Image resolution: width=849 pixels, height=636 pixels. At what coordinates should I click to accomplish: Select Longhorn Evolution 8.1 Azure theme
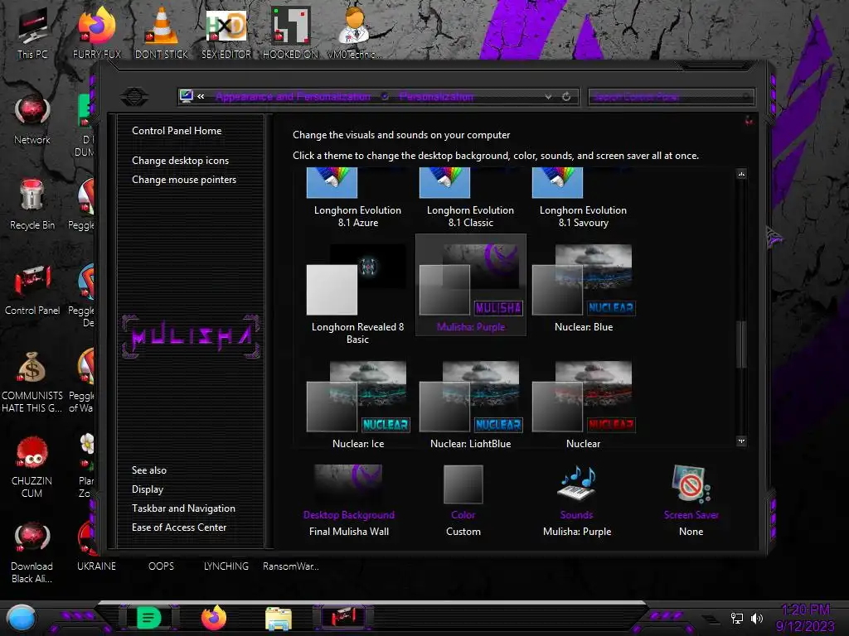click(x=357, y=198)
